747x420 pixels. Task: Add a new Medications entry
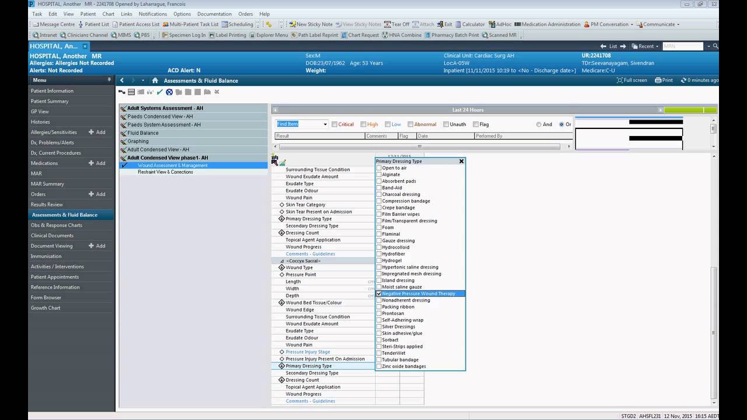pos(97,163)
